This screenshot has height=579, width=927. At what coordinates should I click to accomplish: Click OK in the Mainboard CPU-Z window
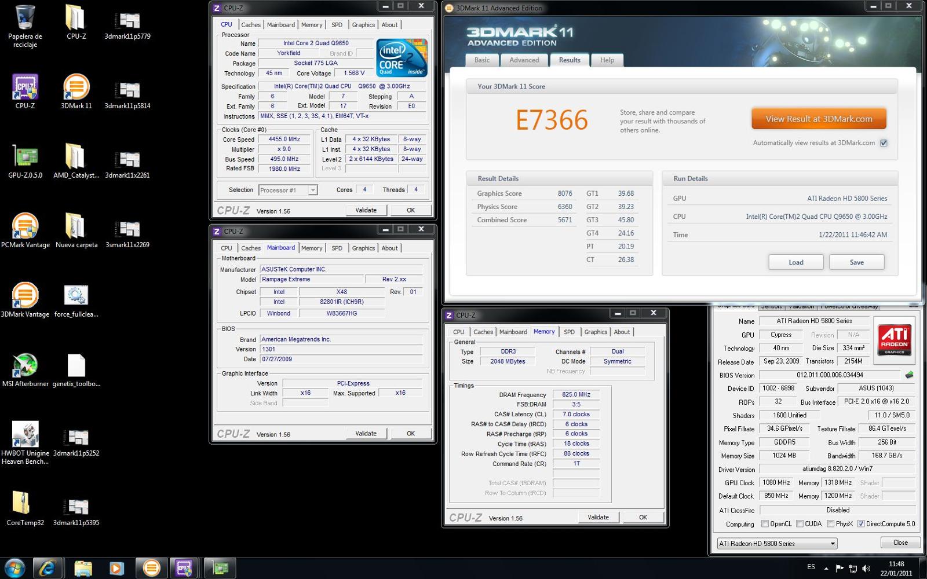click(411, 433)
